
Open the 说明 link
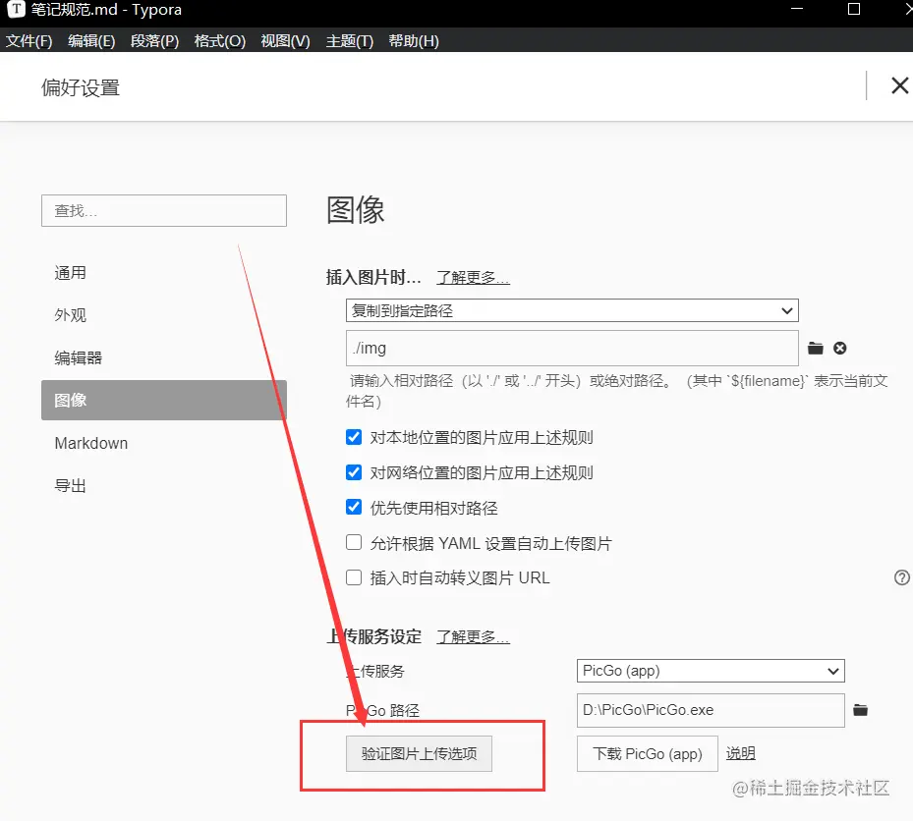[741, 753]
